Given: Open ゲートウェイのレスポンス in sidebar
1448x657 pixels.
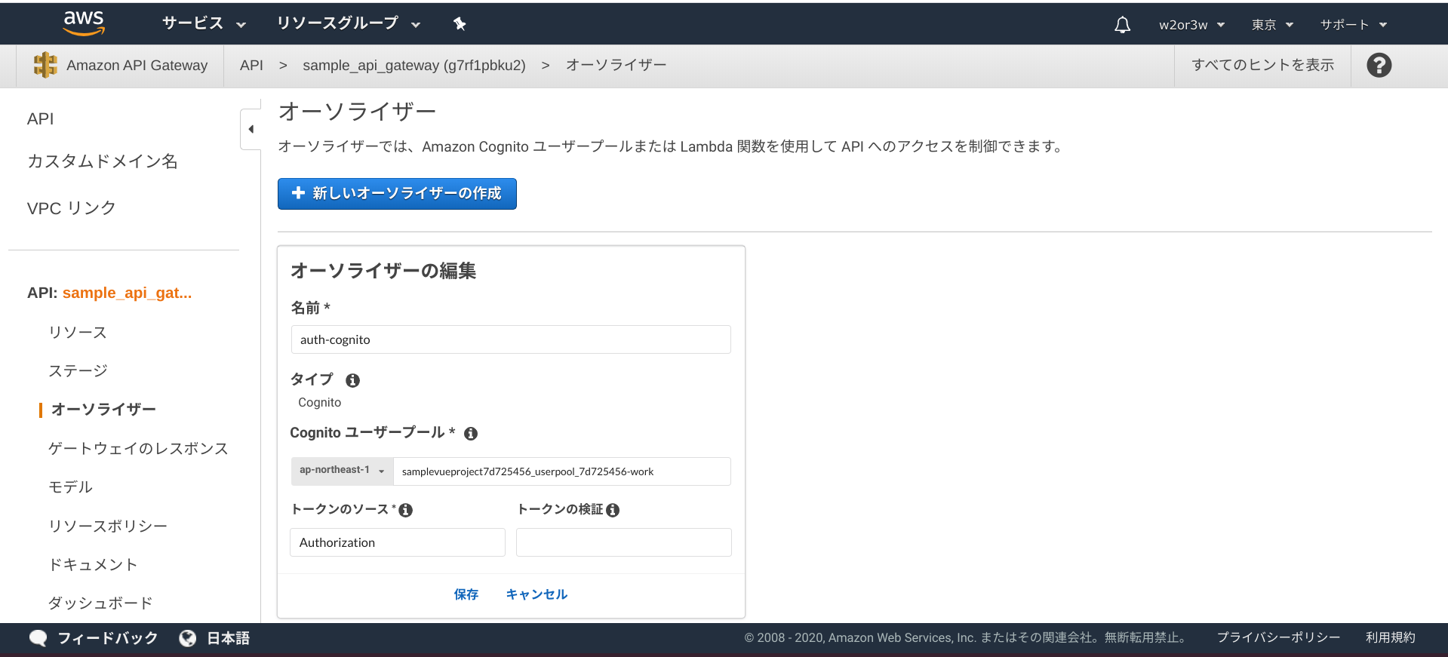Looking at the screenshot, I should tap(138, 449).
